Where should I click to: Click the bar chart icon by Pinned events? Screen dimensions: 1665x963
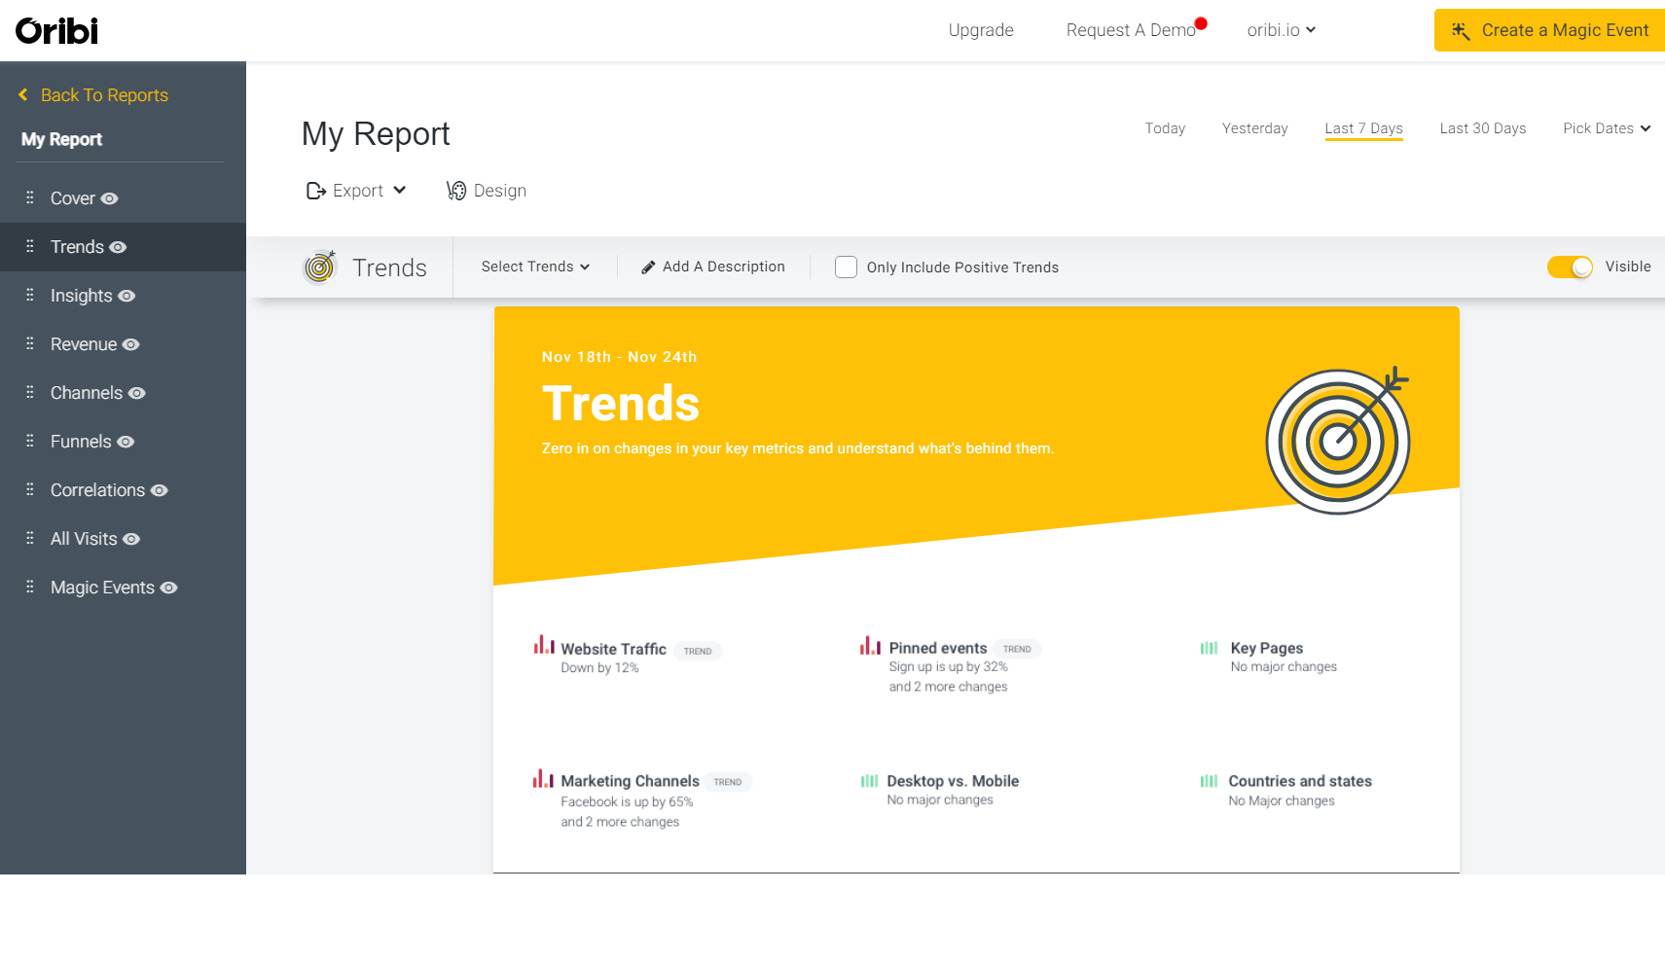870,645
